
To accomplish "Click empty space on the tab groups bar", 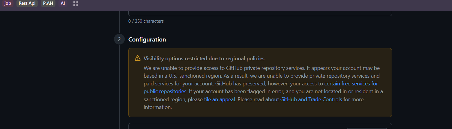I will coord(240,4).
